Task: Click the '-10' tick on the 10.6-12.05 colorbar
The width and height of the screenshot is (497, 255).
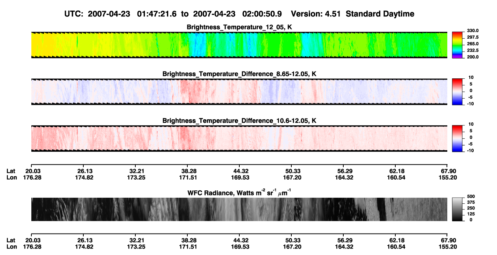Action: [471, 150]
